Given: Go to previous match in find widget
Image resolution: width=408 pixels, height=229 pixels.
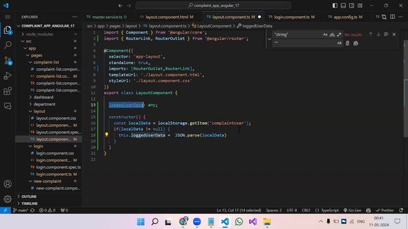Looking at the screenshot, I should click(x=370, y=34).
